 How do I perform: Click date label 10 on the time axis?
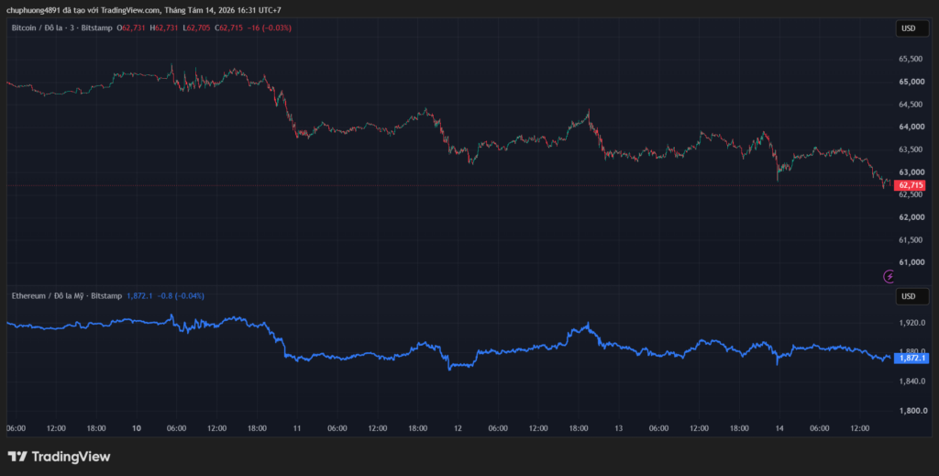pyautogui.click(x=136, y=428)
